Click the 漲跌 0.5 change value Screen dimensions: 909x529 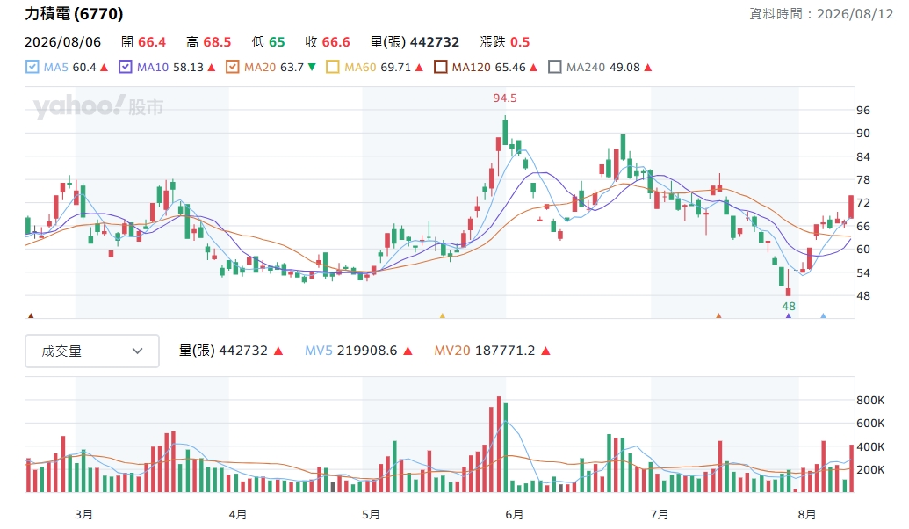click(x=505, y=42)
